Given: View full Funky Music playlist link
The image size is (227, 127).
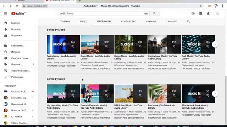Looking at the screenshot, I should (x=61, y=66).
